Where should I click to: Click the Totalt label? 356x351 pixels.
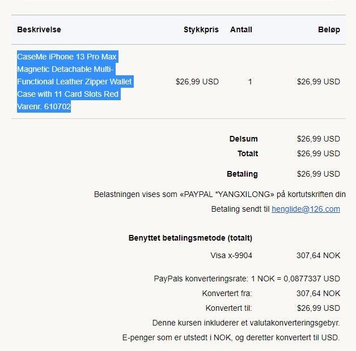pyautogui.click(x=248, y=153)
